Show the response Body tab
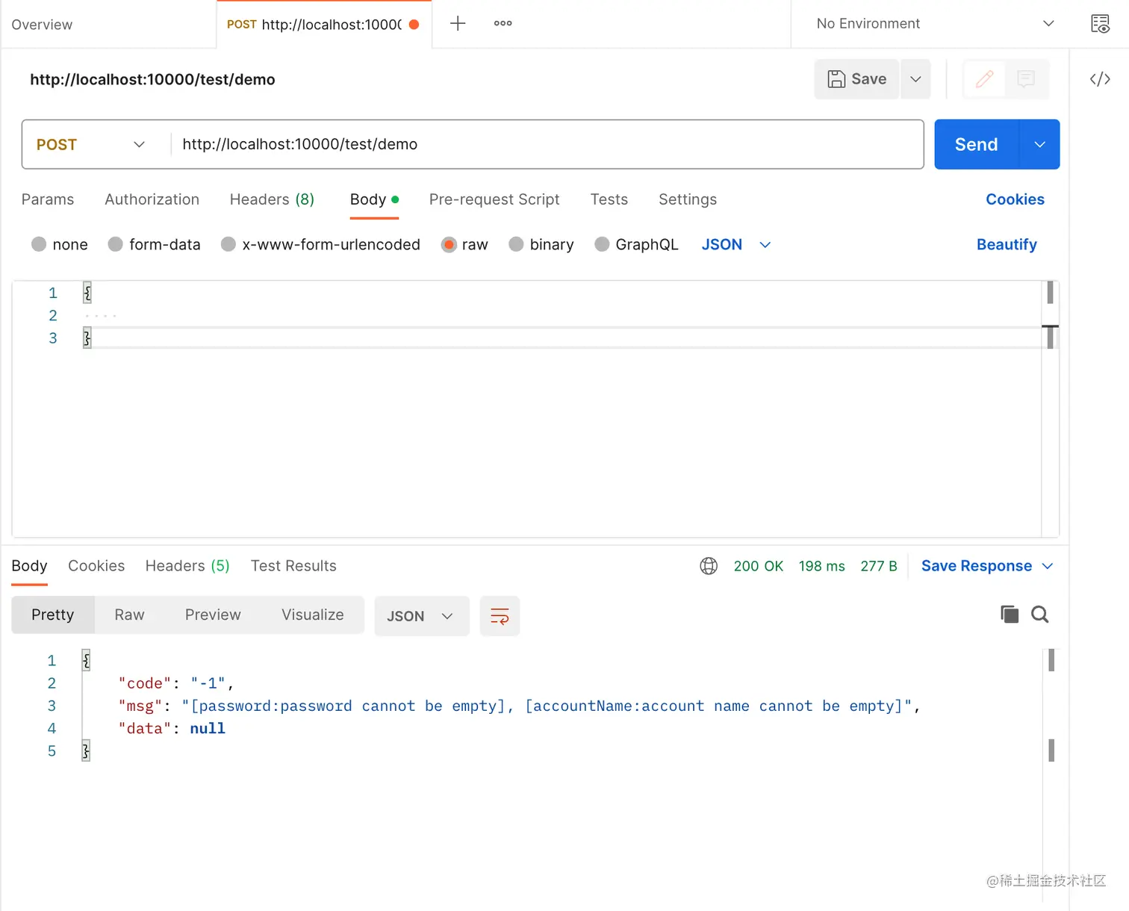Screen dimensions: 1129x911 29,566
